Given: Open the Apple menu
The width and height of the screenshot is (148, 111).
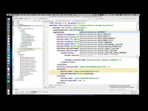Looking at the screenshot, I should click(x=9, y=15).
